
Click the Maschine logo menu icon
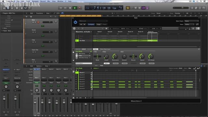tap(74, 28)
